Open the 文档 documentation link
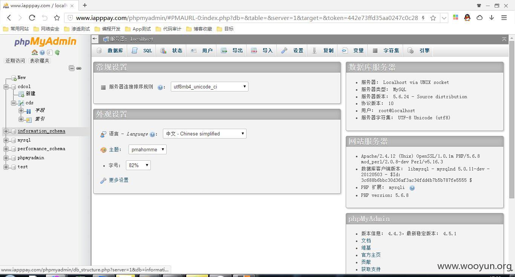This screenshot has height=277, width=515. pos(366,240)
